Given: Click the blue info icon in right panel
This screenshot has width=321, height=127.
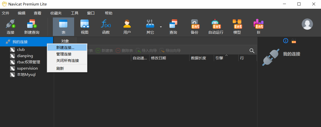Looking at the screenshot, I should point(286,41).
